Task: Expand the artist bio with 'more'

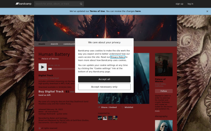Action: pyautogui.click(x=157, y=111)
